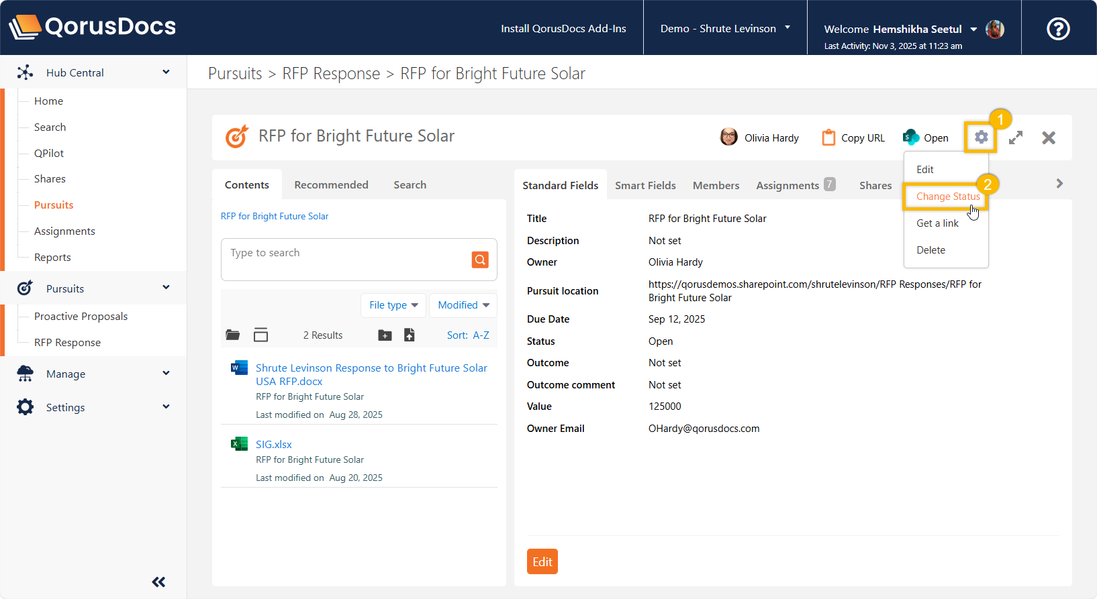Expand the Manage sidebar section

(166, 374)
